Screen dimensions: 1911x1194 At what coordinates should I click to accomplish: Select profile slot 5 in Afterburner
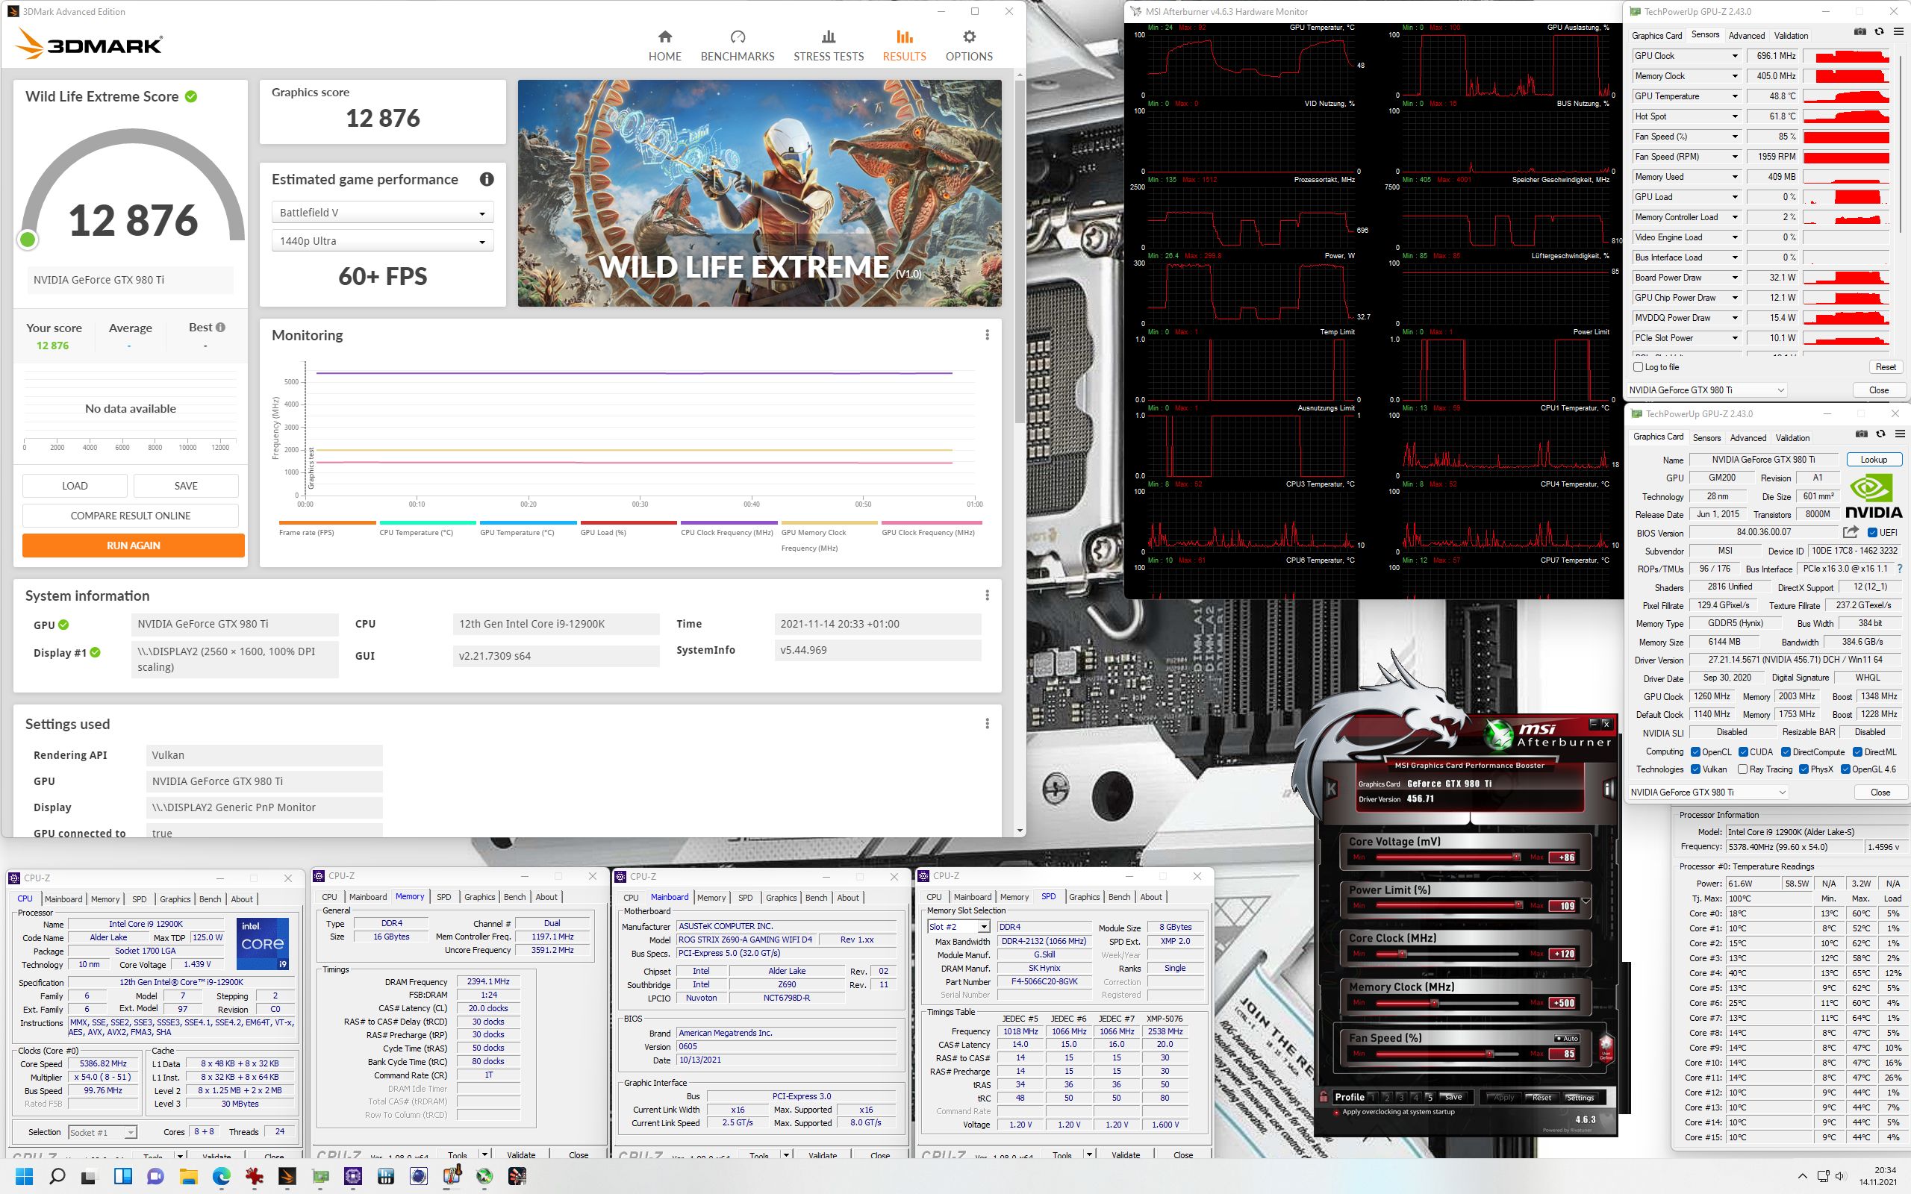pyautogui.click(x=1430, y=1097)
